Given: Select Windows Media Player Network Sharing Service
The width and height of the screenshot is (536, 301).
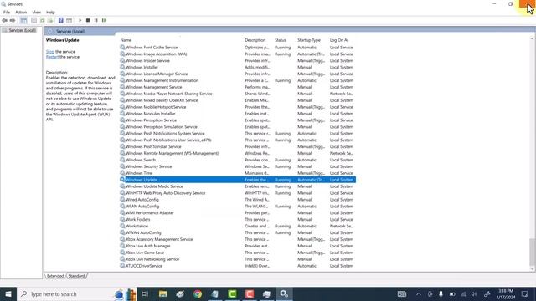Looking at the screenshot, I should (x=238, y=94).
